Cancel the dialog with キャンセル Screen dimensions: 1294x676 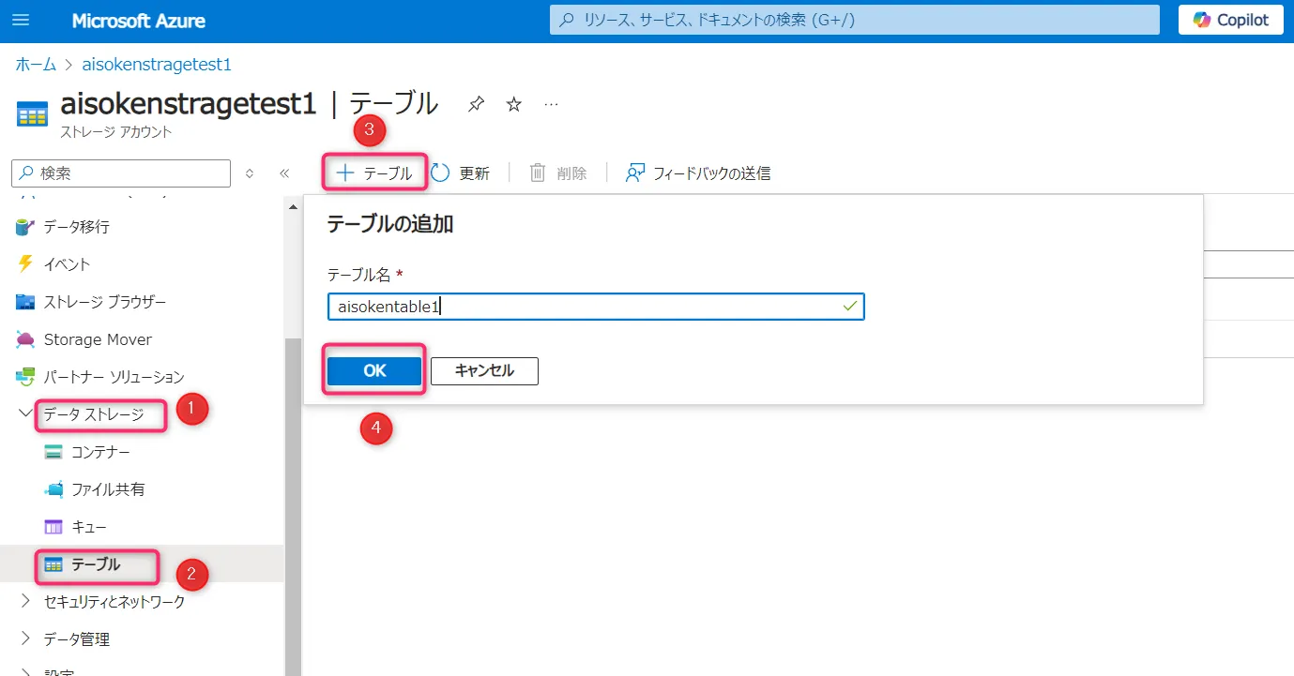pyautogui.click(x=484, y=370)
